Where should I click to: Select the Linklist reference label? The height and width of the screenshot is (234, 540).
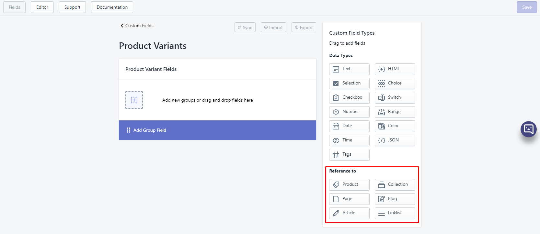coord(395,213)
